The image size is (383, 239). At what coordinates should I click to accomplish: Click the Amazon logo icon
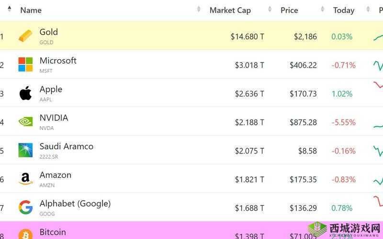tap(25, 179)
